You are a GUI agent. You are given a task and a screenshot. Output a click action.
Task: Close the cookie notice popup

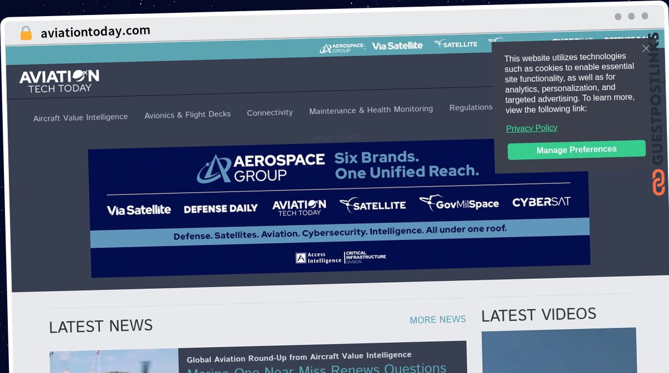pos(646,48)
